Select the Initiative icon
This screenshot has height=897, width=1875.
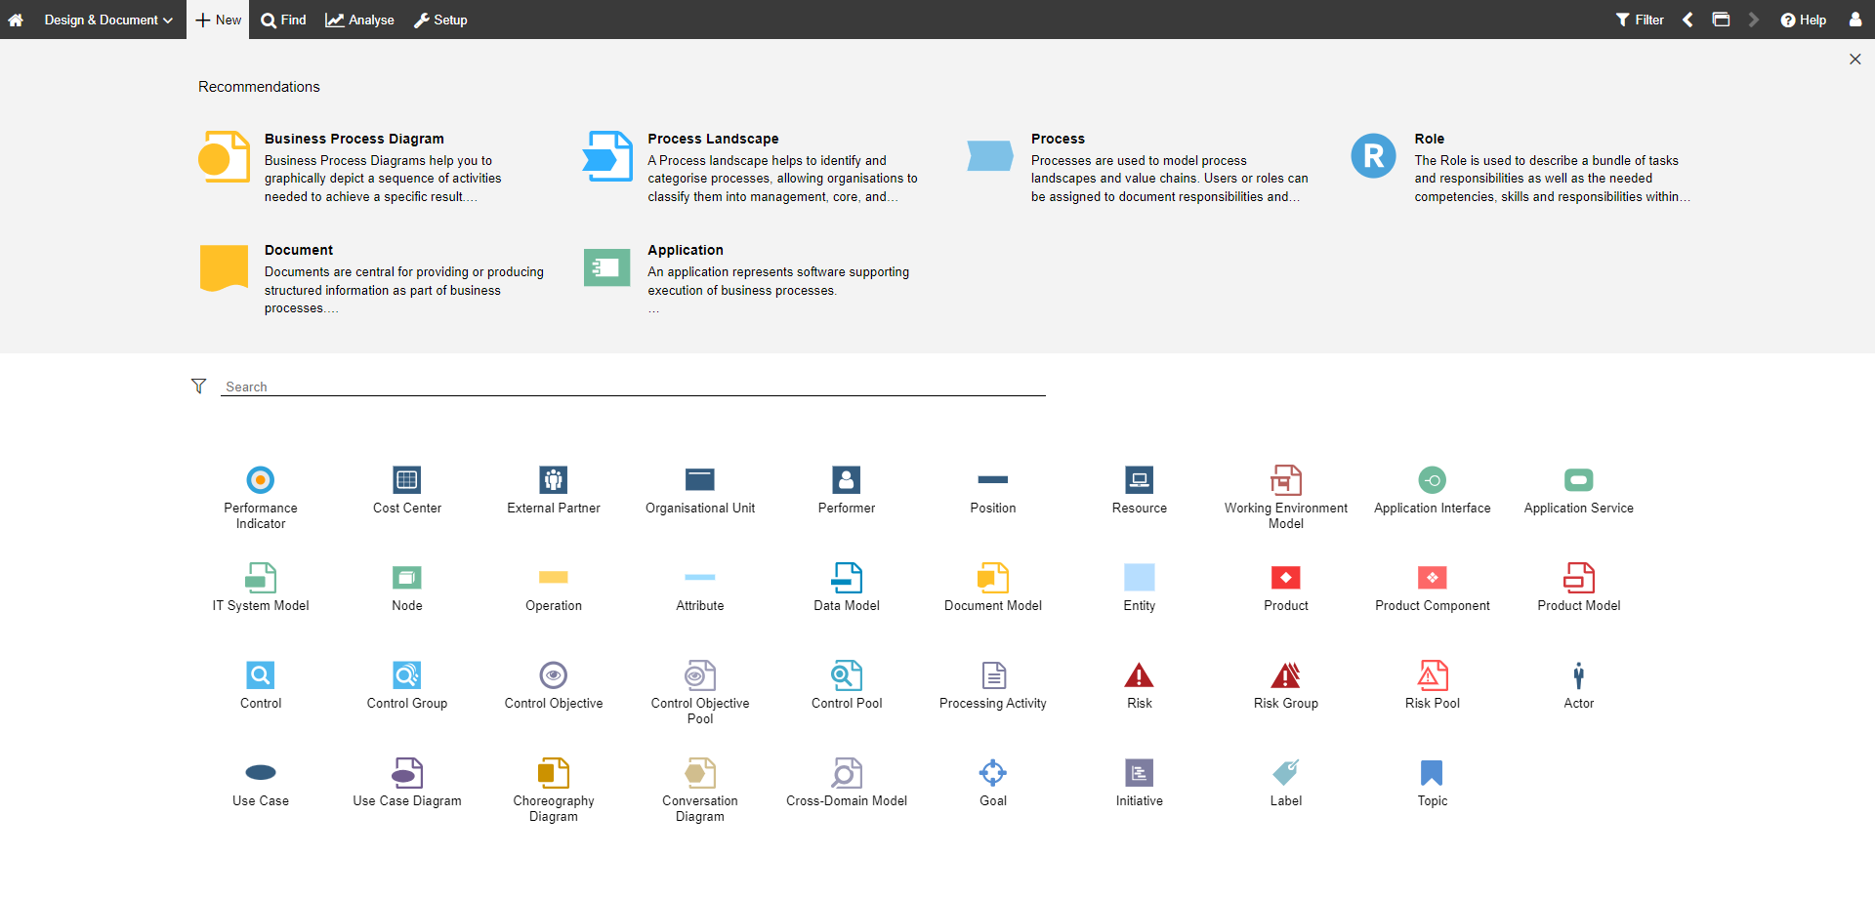coord(1140,772)
